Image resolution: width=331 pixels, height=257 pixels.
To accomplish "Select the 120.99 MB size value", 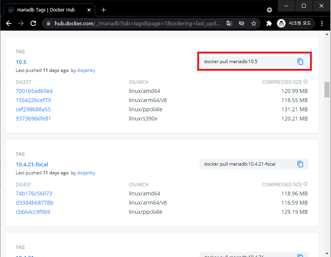I will click(294, 91).
